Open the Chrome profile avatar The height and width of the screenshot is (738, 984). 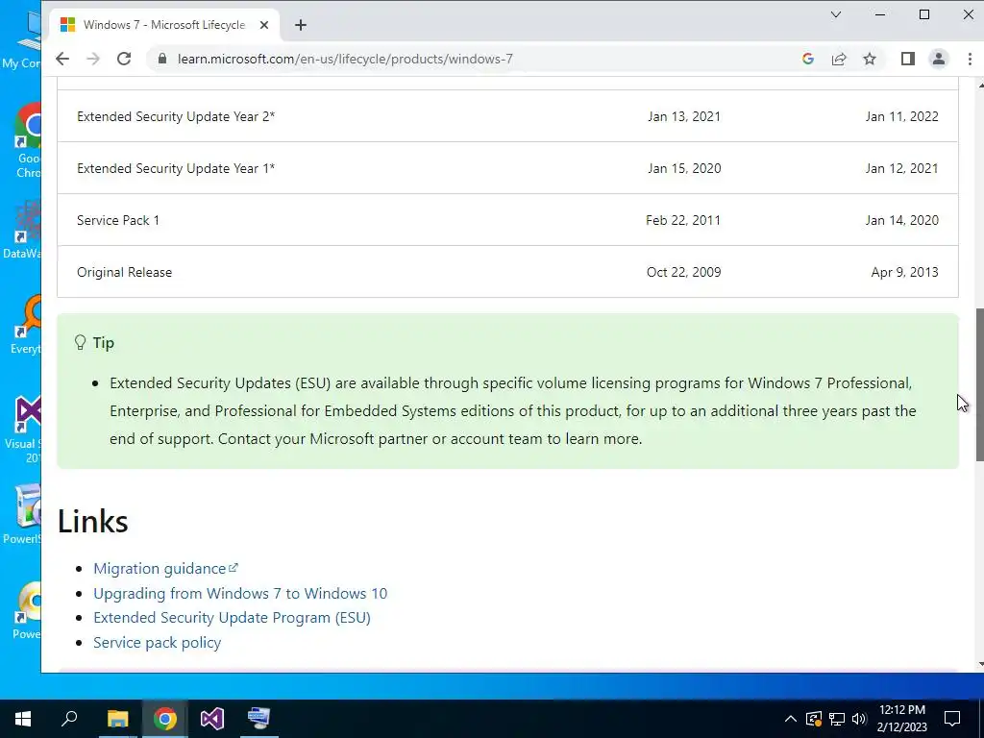coord(938,59)
